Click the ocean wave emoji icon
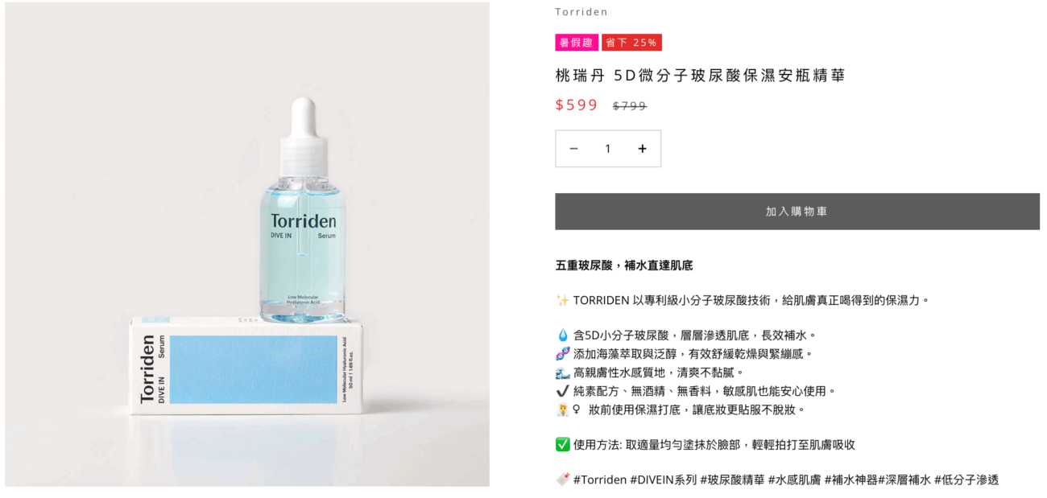The width and height of the screenshot is (1047, 498). pos(563,372)
